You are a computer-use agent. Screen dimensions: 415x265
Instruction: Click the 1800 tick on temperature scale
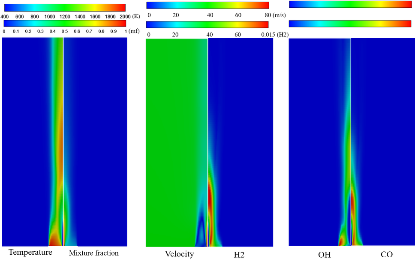pos(110,16)
